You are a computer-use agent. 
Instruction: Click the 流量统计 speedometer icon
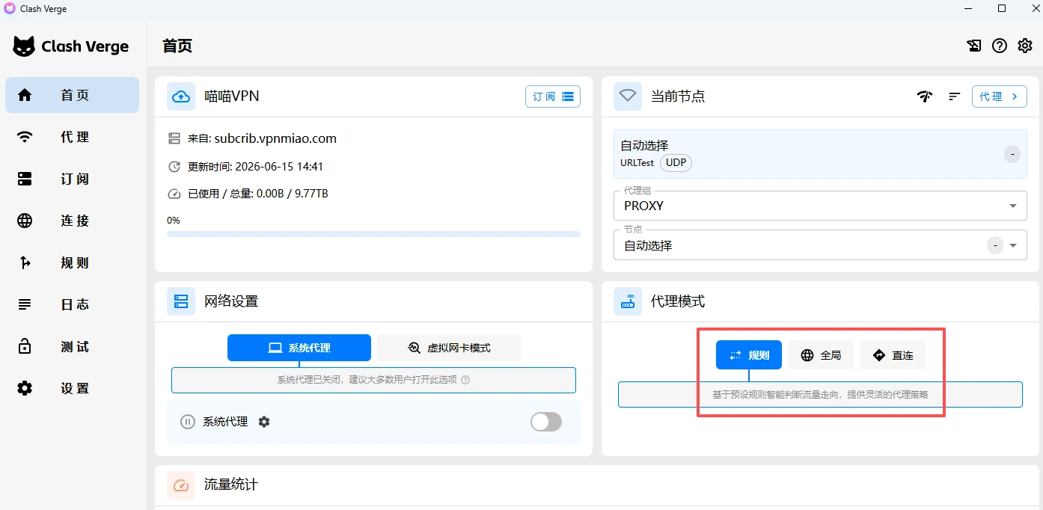click(181, 485)
